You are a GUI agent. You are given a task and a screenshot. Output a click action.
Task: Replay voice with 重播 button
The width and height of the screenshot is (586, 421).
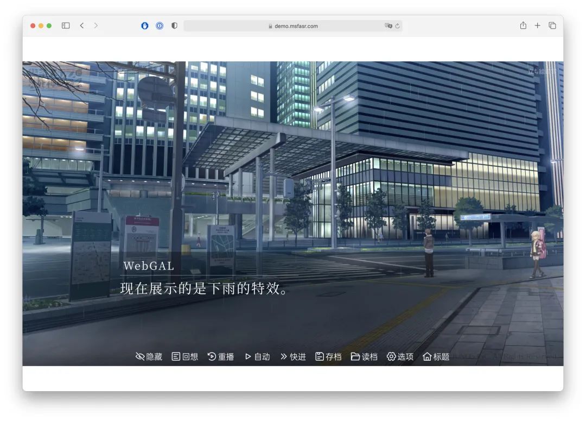(220, 357)
